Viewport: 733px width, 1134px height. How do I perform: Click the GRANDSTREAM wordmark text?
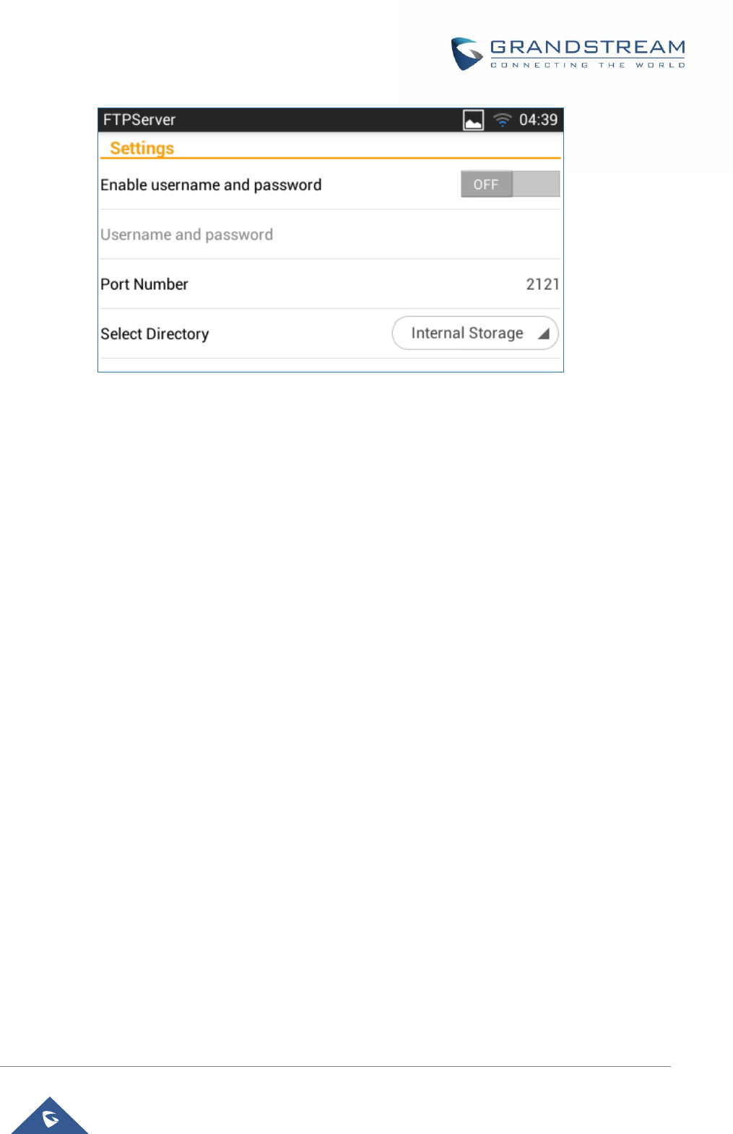tap(588, 48)
